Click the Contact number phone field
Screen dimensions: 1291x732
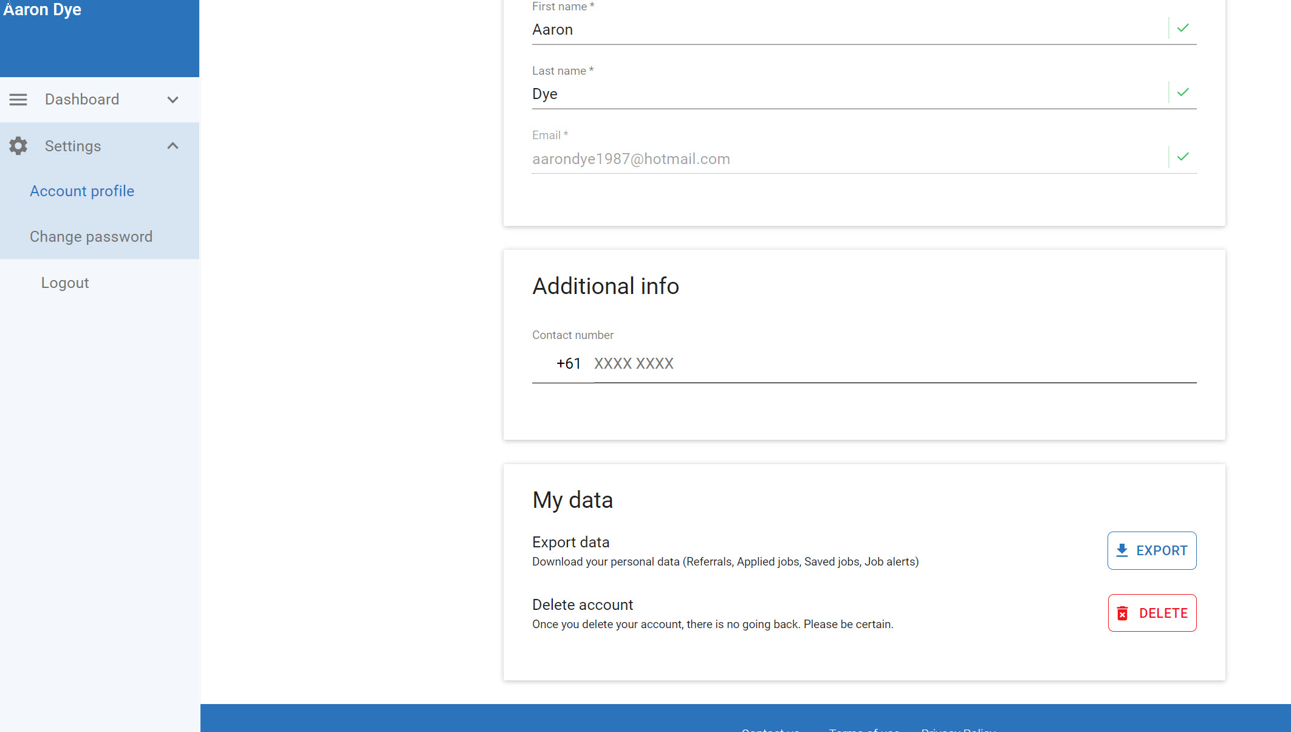coord(895,363)
